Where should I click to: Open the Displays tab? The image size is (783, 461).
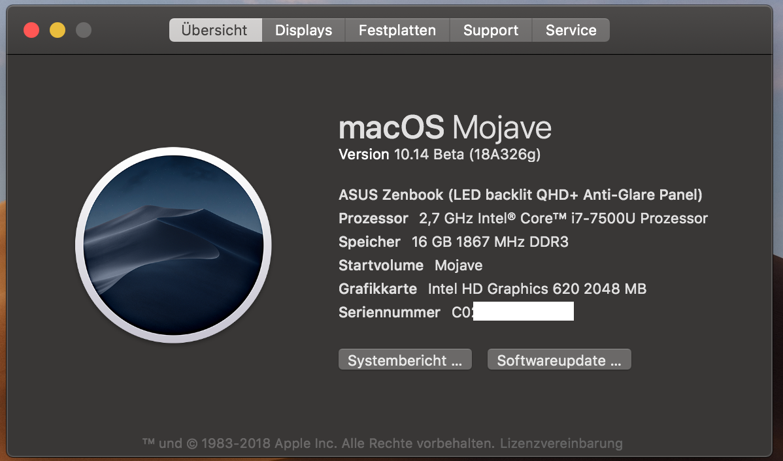click(x=303, y=30)
